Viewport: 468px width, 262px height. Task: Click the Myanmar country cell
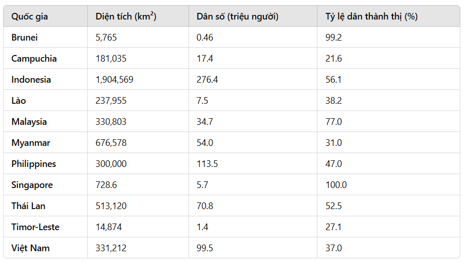pos(31,143)
